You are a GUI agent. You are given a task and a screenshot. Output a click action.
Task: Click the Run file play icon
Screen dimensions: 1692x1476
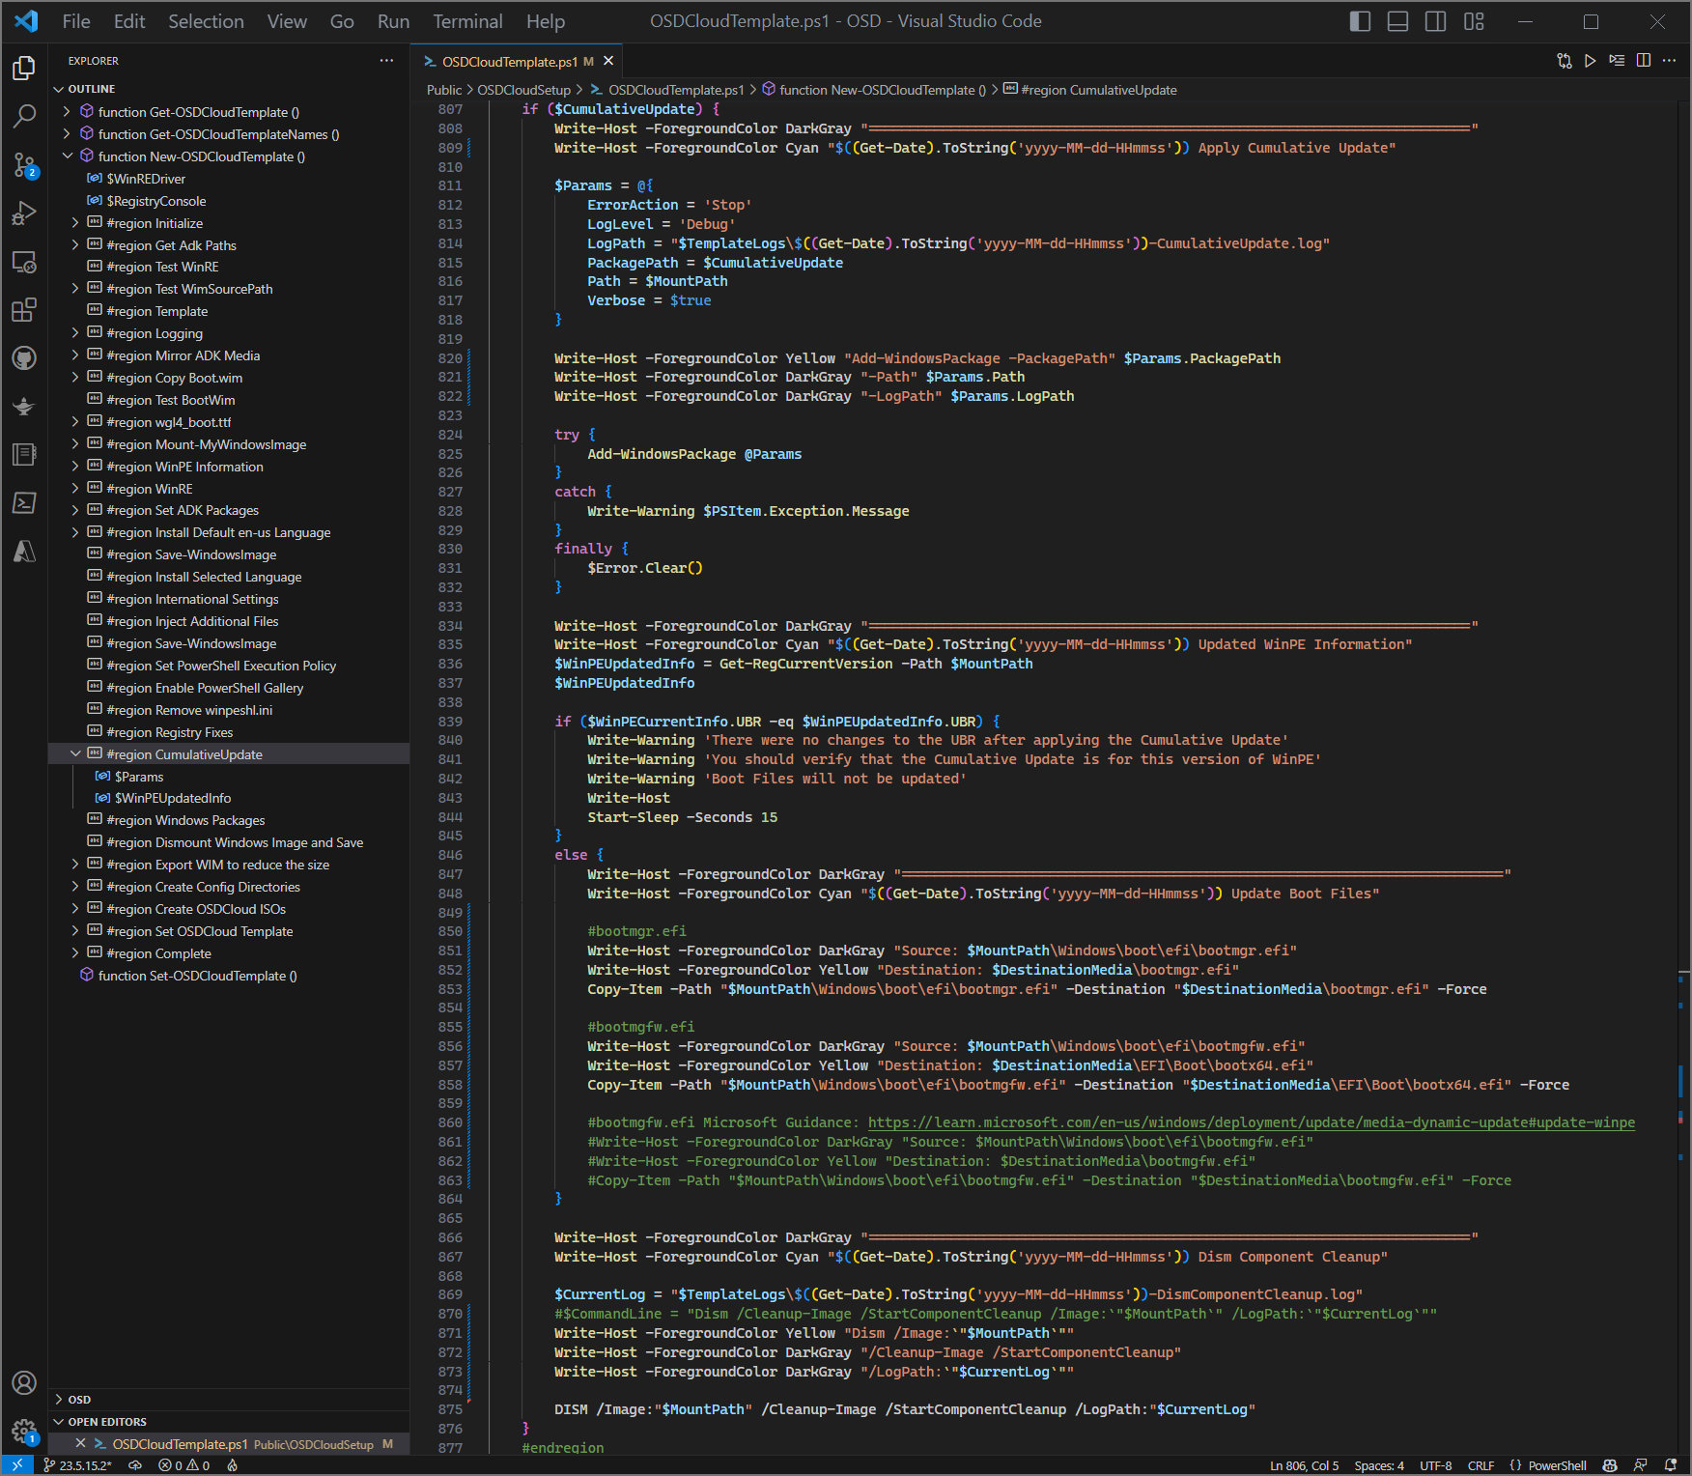tap(1590, 61)
